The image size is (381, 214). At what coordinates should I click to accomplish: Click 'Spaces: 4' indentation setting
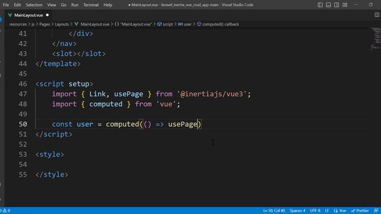click(x=298, y=210)
